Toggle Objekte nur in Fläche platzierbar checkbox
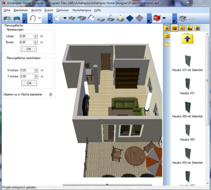Screen dimensions: 211x190 pos(51,95)
